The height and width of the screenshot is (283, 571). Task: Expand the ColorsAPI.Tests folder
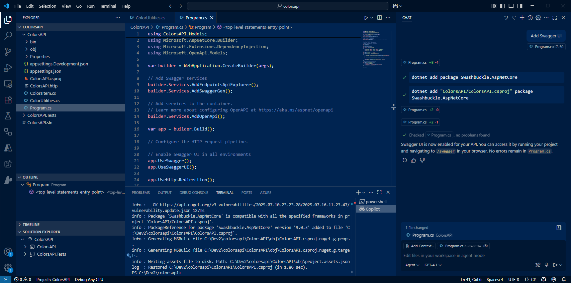42,115
